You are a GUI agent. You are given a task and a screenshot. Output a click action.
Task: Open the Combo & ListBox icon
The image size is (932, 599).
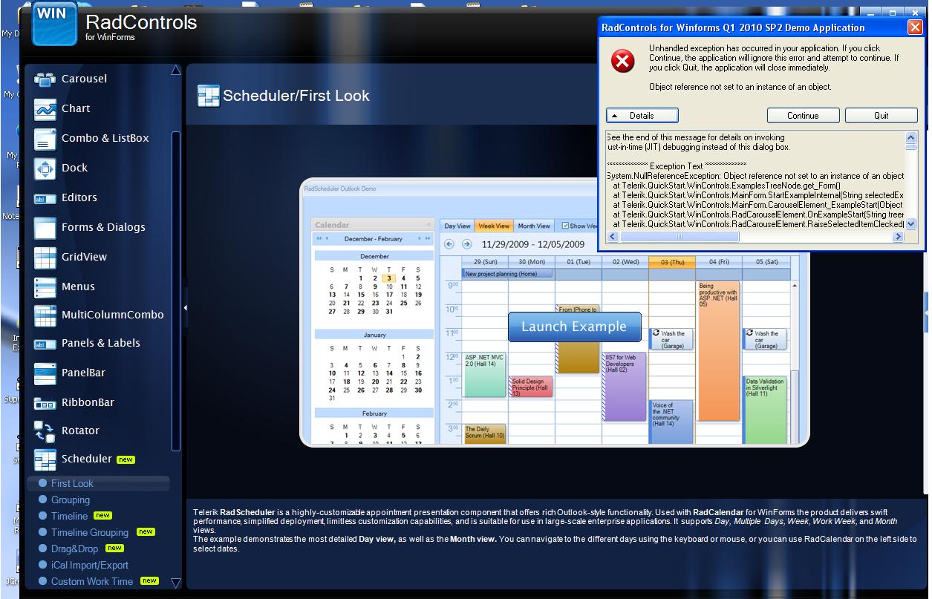click(x=45, y=139)
